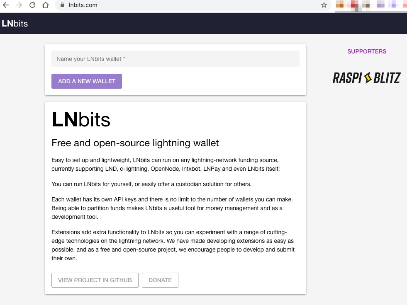The image size is (407, 305).
Task: Bookmark this page with the star icon
Action: [x=324, y=5]
